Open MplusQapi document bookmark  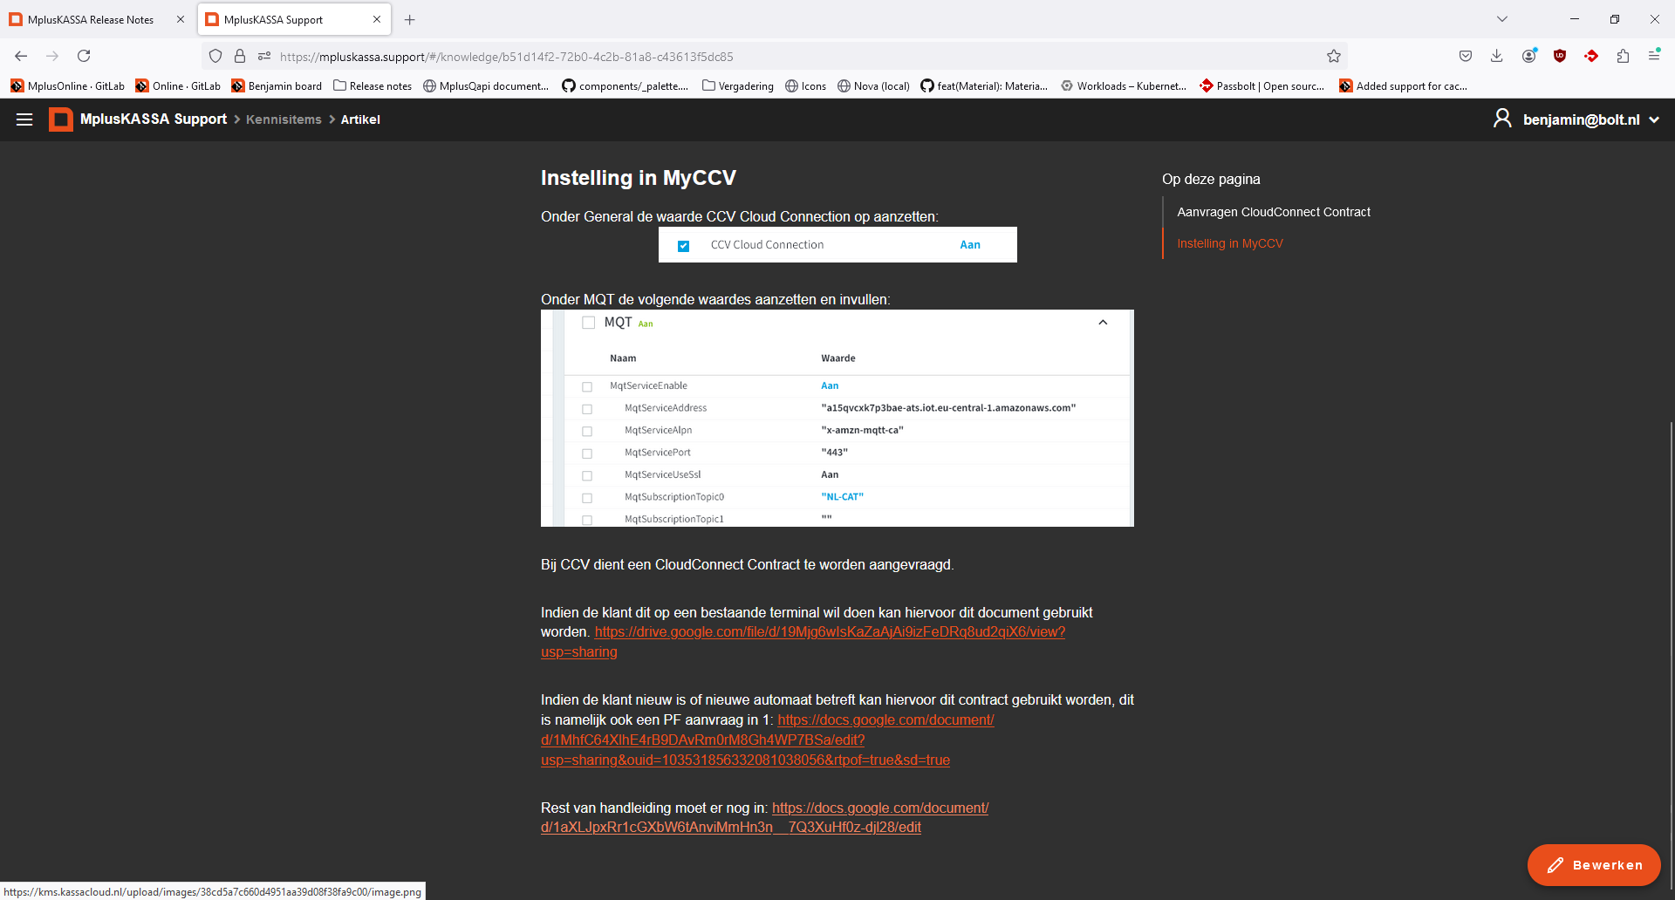(x=486, y=85)
